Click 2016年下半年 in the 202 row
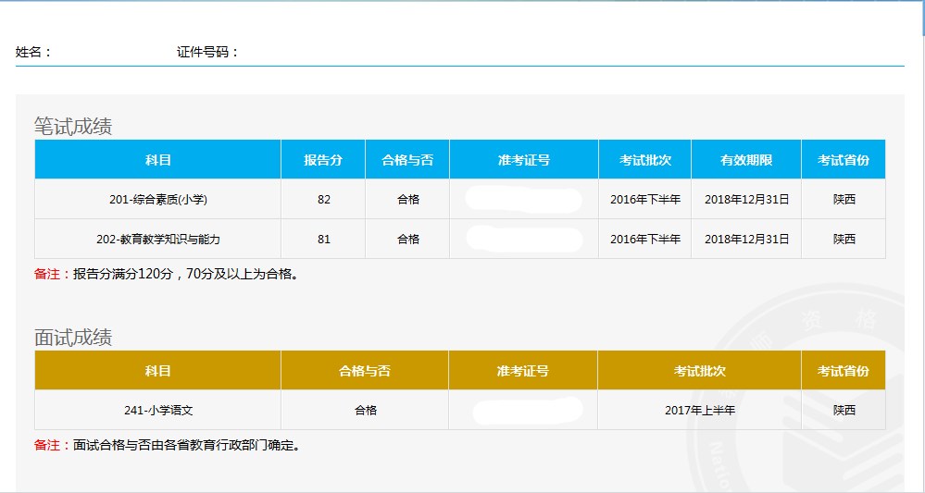Image resolution: width=925 pixels, height=493 pixels. tap(644, 240)
